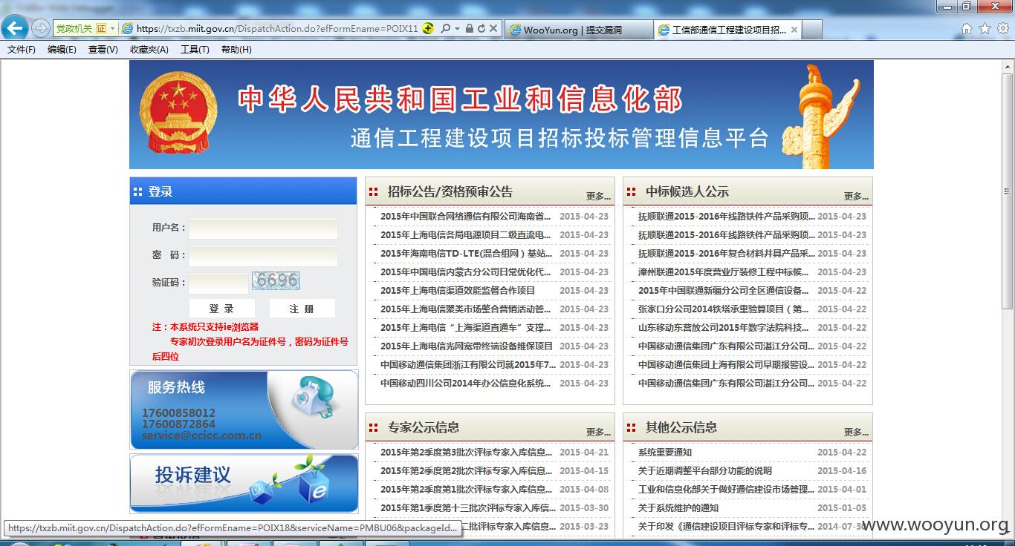Open the 编辑(E) menu
1015x546 pixels.
click(x=62, y=50)
